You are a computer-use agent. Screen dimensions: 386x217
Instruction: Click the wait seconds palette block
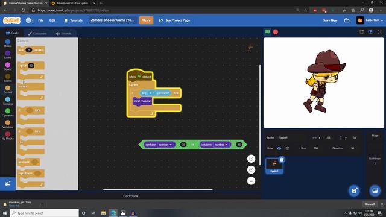[31, 50]
